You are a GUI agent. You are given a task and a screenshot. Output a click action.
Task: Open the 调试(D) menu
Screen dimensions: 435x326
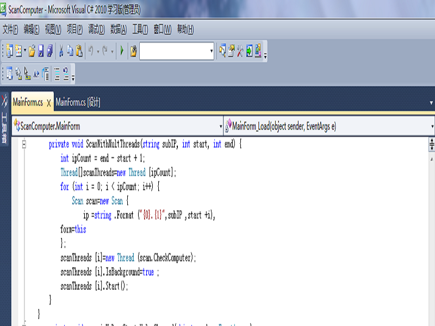[x=96, y=29]
